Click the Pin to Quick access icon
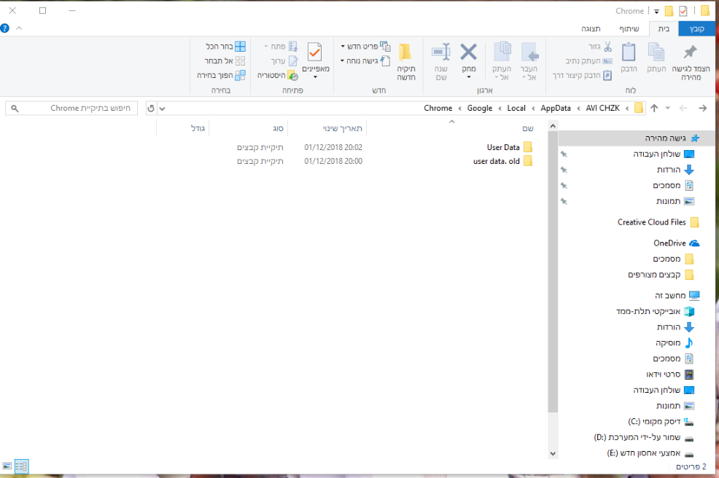This screenshot has height=478, width=719. [690, 52]
